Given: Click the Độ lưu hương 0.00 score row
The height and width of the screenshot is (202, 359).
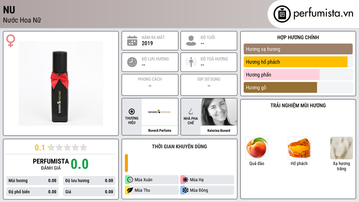Looking at the screenshot, I should point(89,181).
